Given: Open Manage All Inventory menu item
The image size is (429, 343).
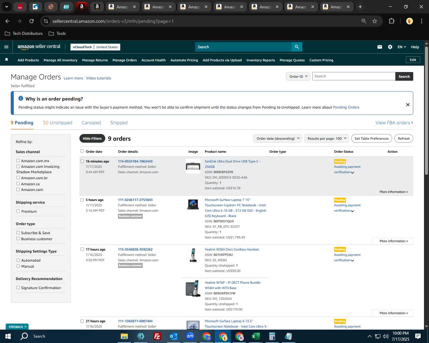Looking at the screenshot, I should click(x=60, y=60).
